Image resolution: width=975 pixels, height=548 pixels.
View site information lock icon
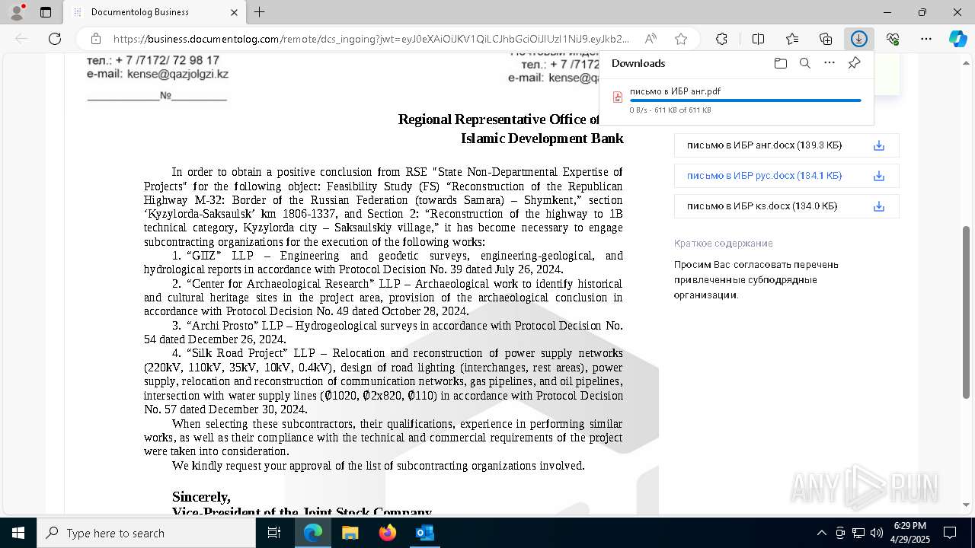96,39
